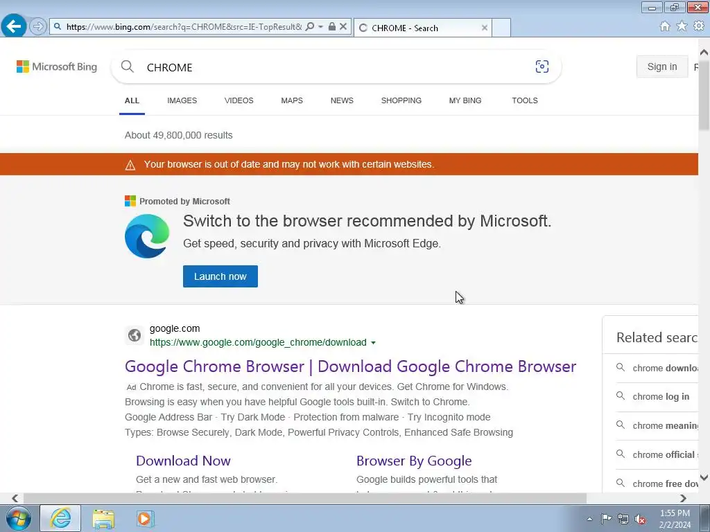The height and width of the screenshot is (532, 710).
Task: Open the Browser By Google sublink
Action: click(x=414, y=461)
